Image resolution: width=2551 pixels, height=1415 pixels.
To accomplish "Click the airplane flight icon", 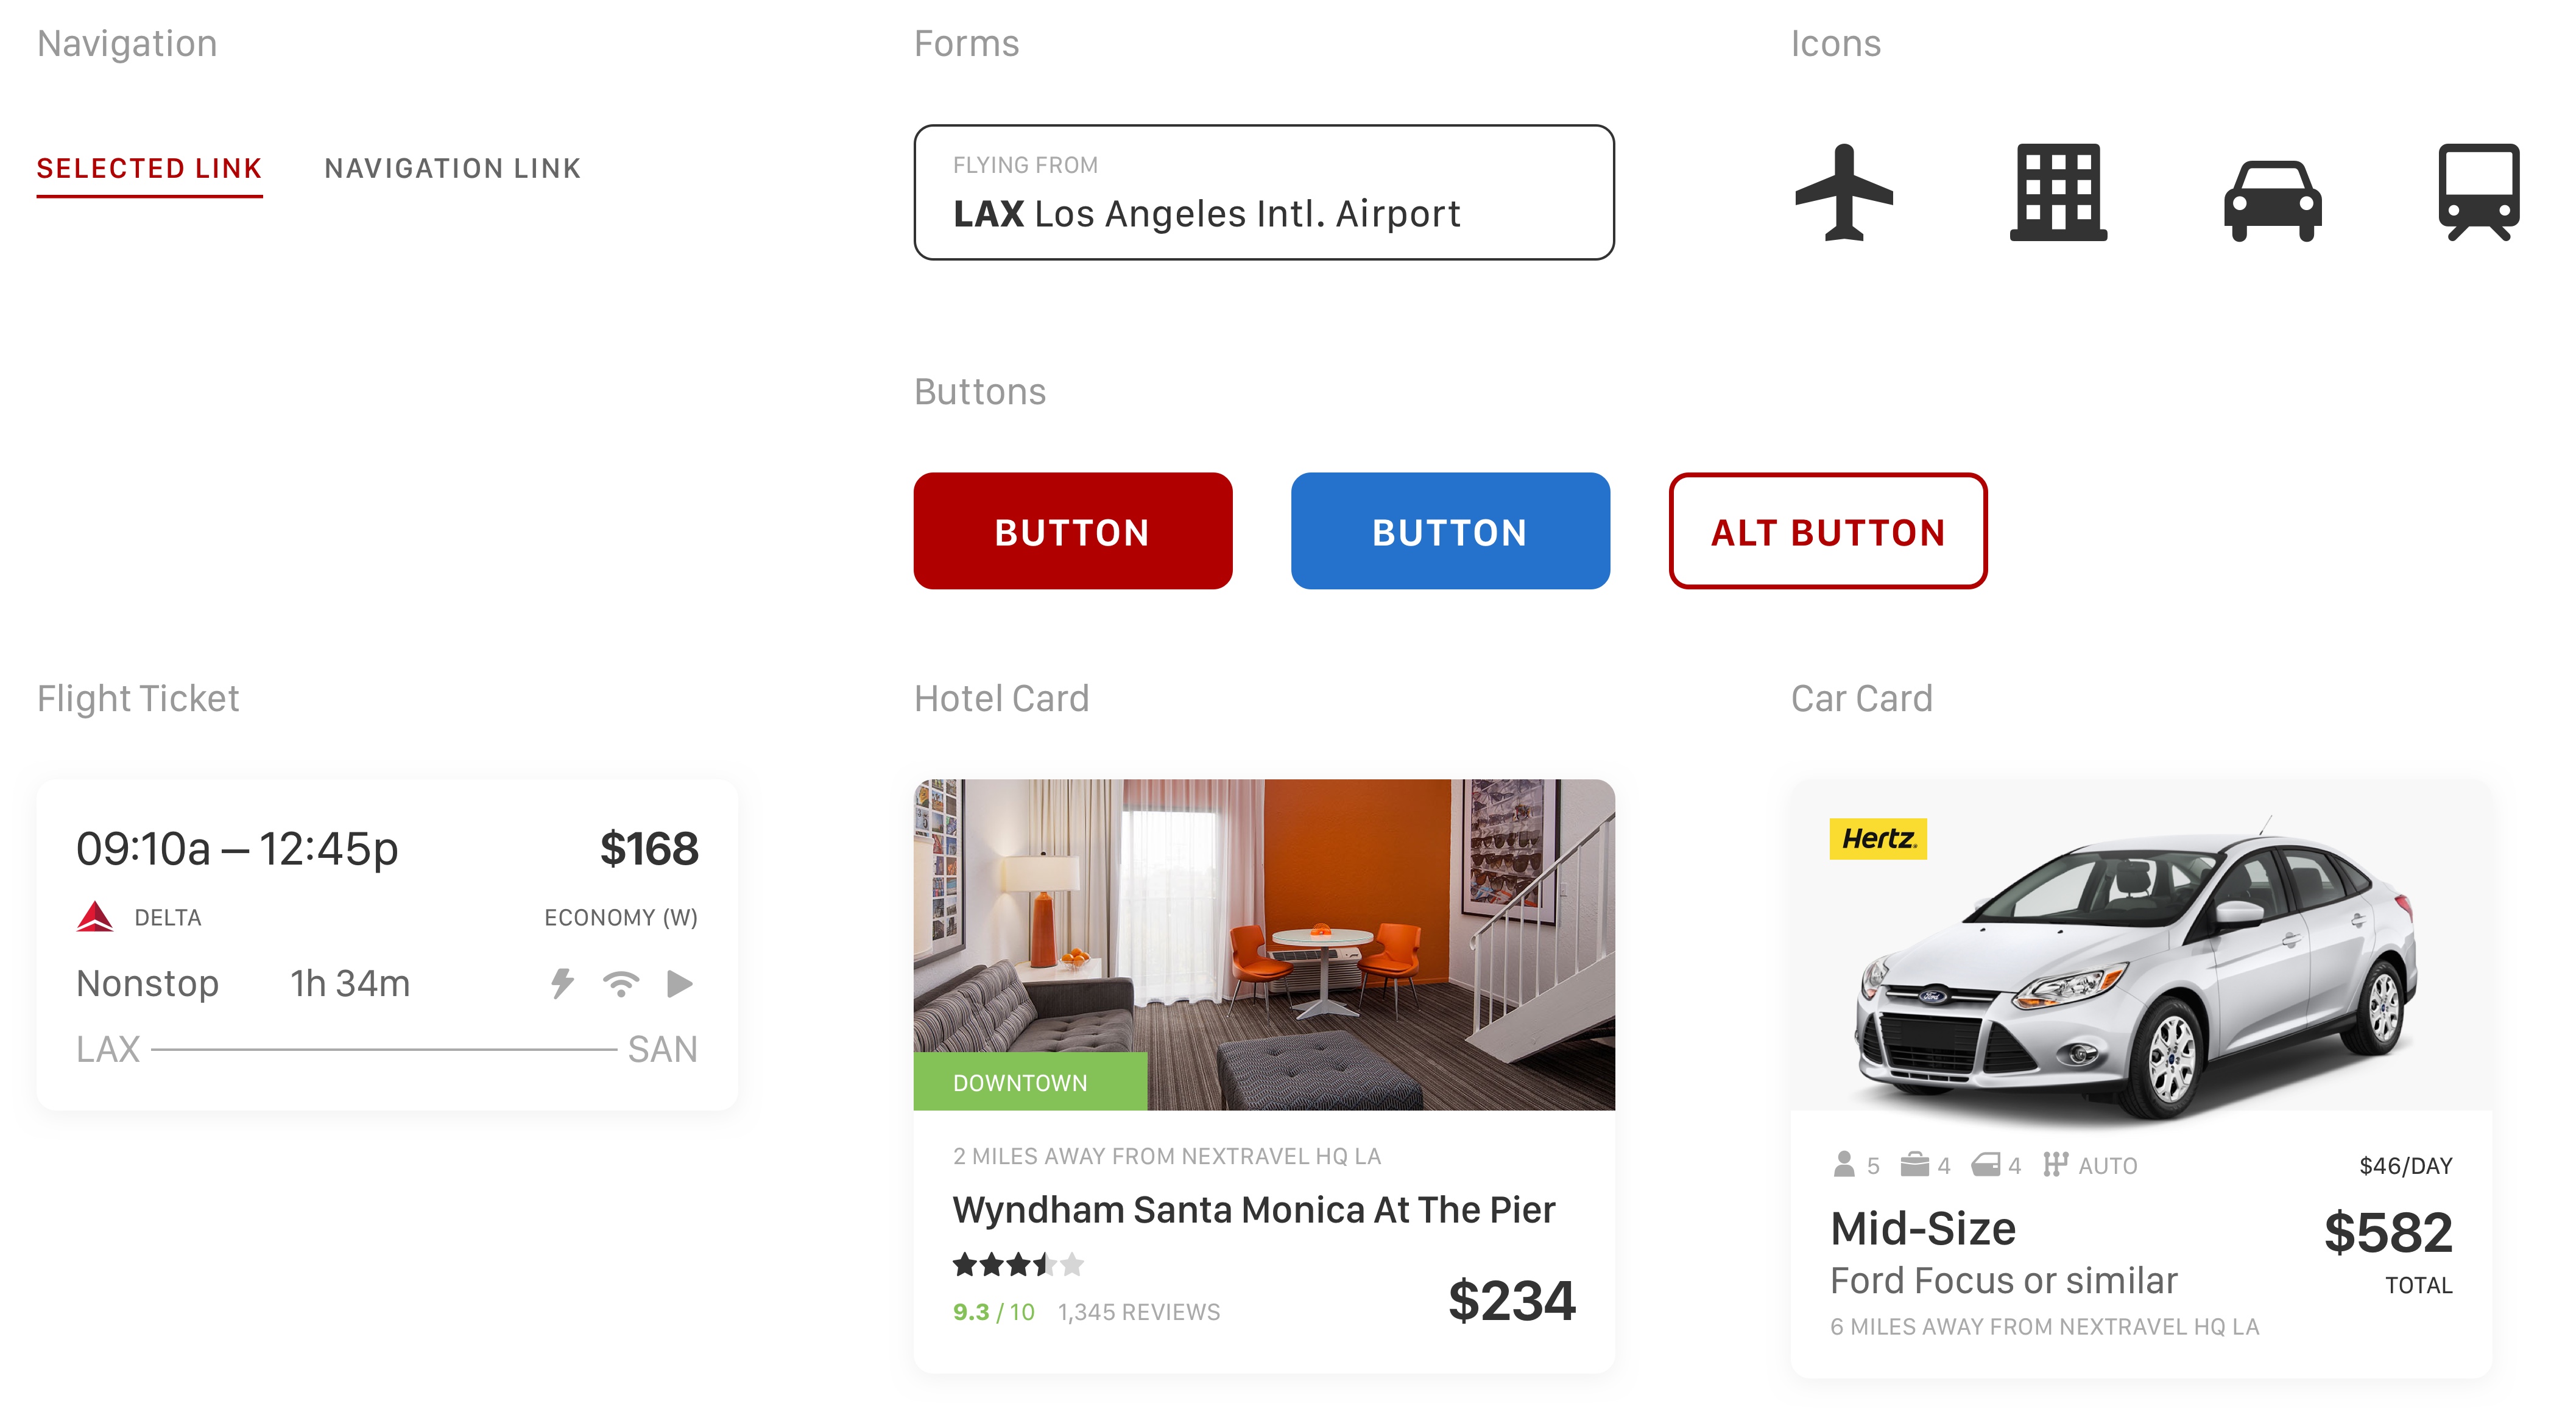I will coord(1843,192).
